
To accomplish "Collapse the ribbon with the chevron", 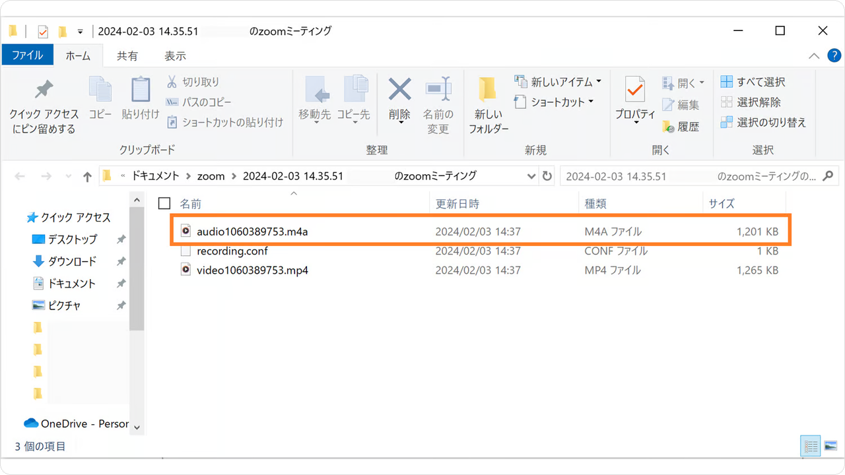I will point(814,56).
